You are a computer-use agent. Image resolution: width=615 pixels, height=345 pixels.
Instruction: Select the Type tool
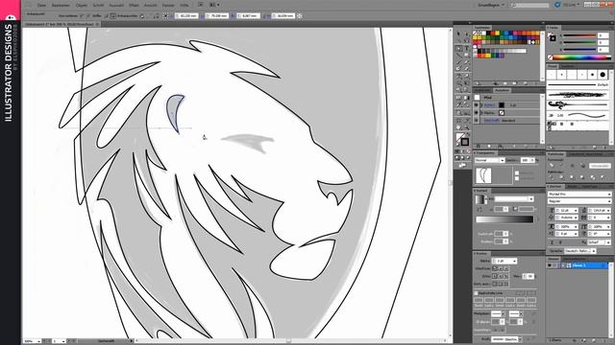[x=466, y=49]
